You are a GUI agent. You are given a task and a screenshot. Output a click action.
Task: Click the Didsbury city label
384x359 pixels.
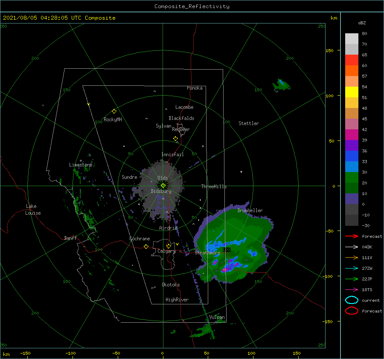(x=161, y=191)
